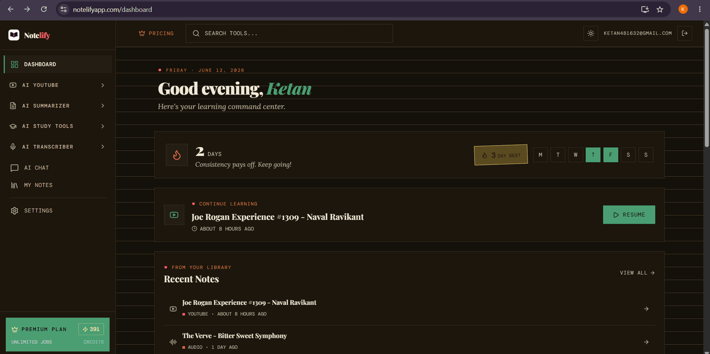The width and height of the screenshot is (710, 354).
Task: Open the browser profile avatar K
Action: [683, 9]
